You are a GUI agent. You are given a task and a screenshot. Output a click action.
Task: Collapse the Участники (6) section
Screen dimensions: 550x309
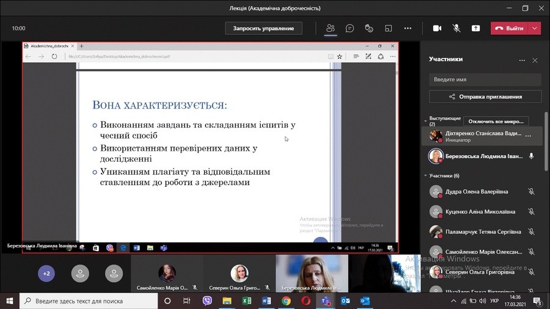425,175
